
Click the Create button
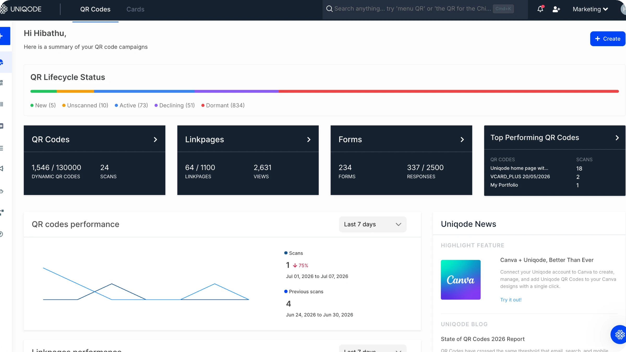tap(608, 39)
